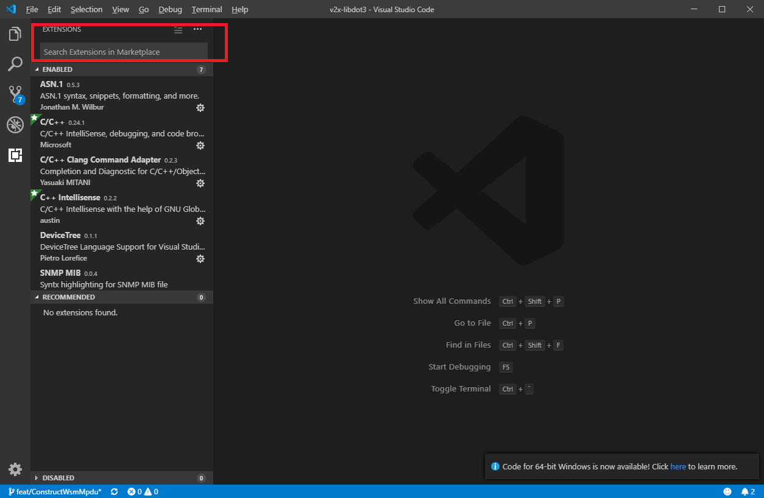The image size is (764, 498).
Task: Click Synchronize Changes icon in status bar
Action: click(x=115, y=491)
